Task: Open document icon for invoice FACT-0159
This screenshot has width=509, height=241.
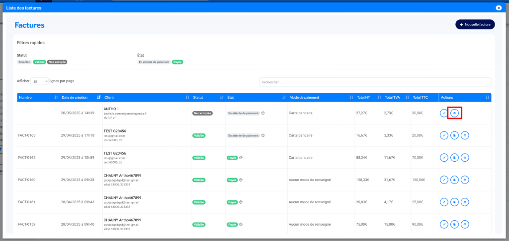Action: coord(454,224)
